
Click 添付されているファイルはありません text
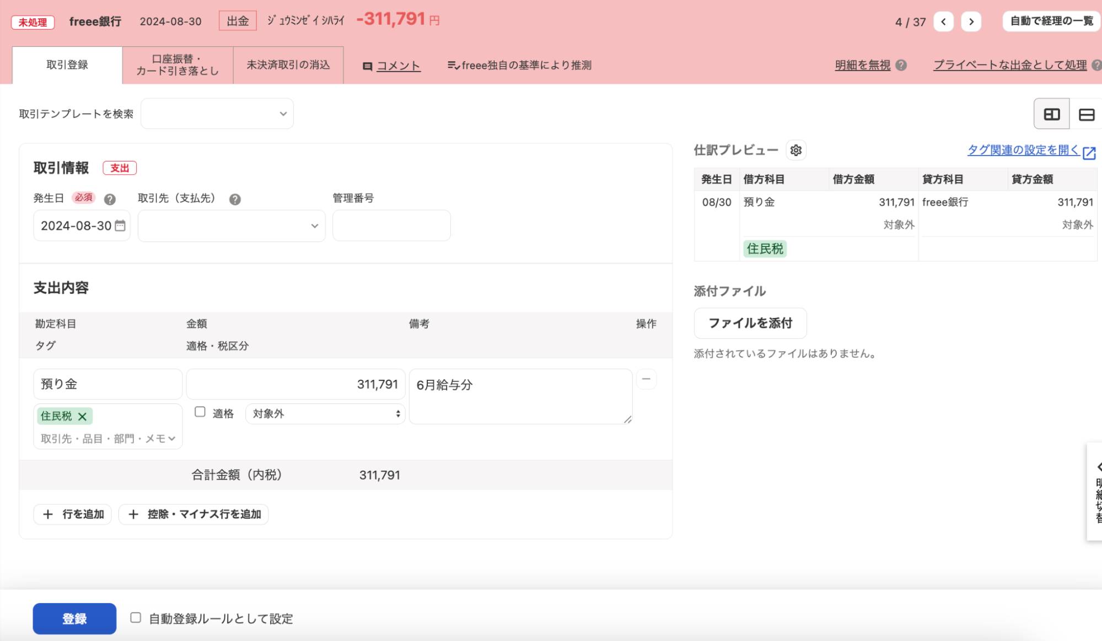click(785, 354)
